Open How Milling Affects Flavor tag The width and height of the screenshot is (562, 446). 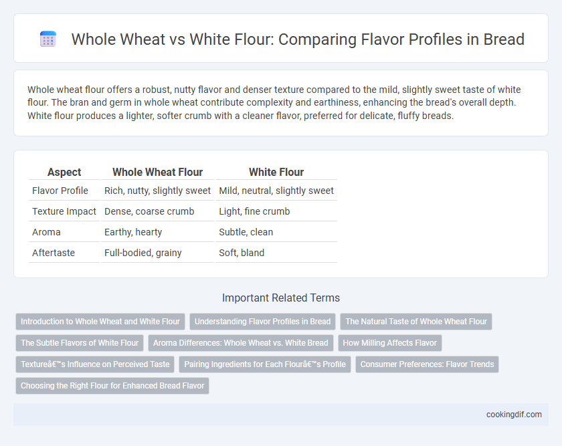(x=389, y=343)
